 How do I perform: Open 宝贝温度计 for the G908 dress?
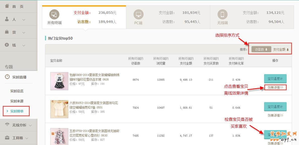[x=275, y=79]
